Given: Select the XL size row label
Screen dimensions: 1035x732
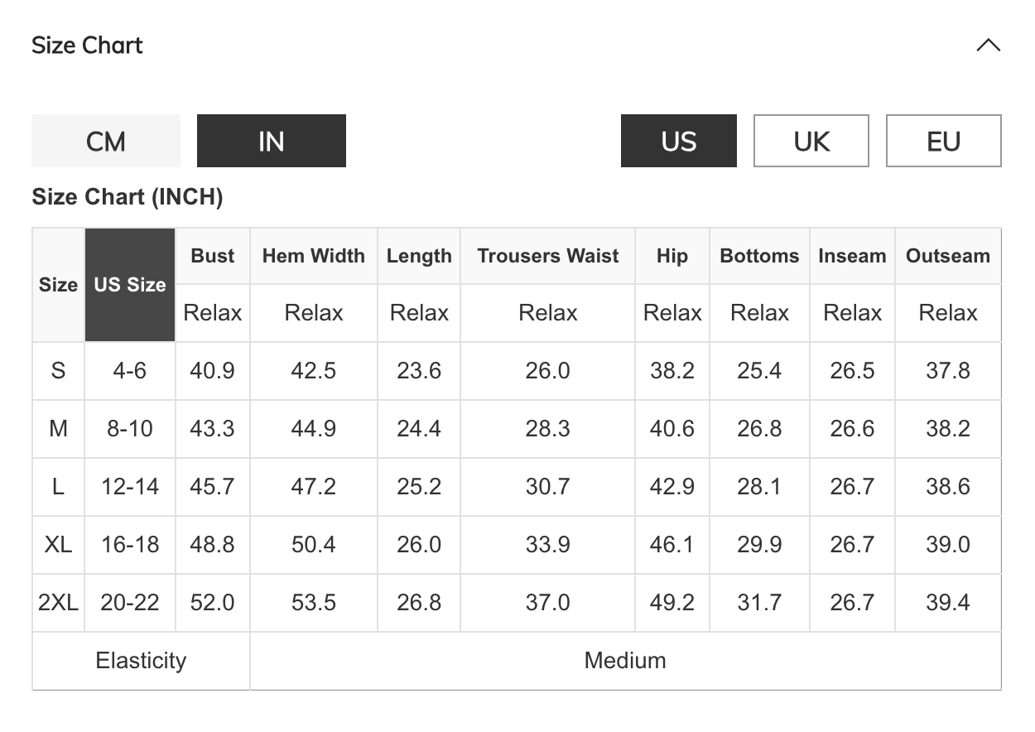Looking at the screenshot, I should click(x=58, y=545).
